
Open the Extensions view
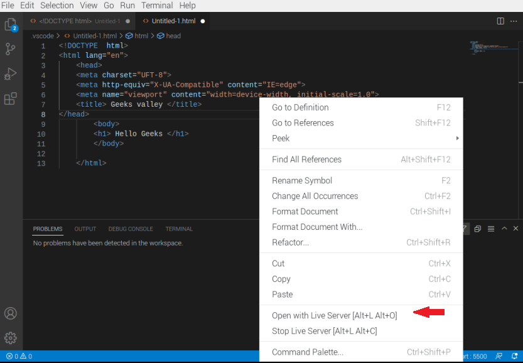[11, 99]
